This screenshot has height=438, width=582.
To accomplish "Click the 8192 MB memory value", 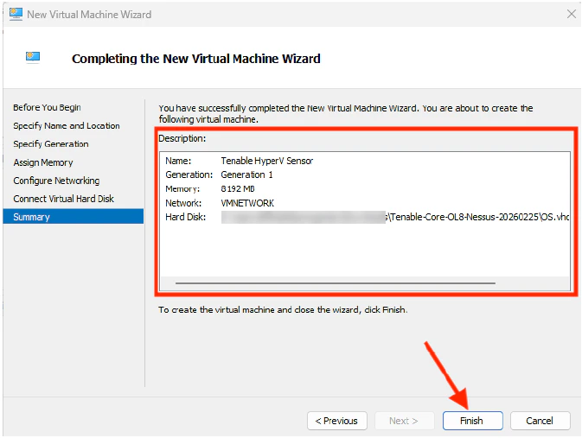I will pos(238,189).
